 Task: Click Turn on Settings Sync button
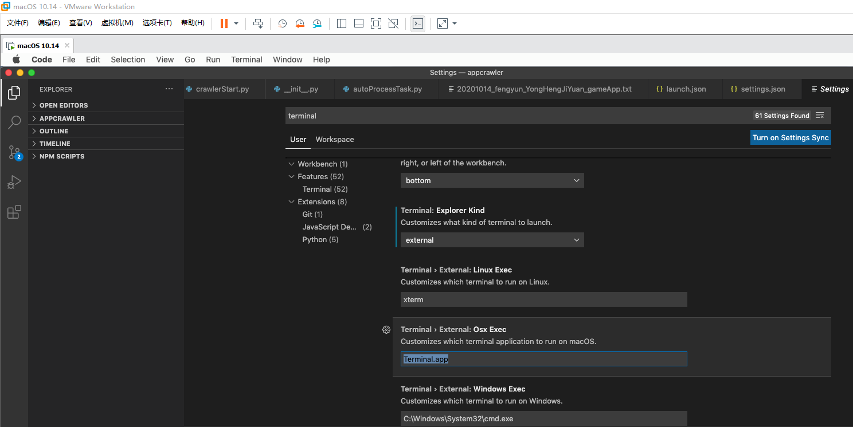click(791, 138)
